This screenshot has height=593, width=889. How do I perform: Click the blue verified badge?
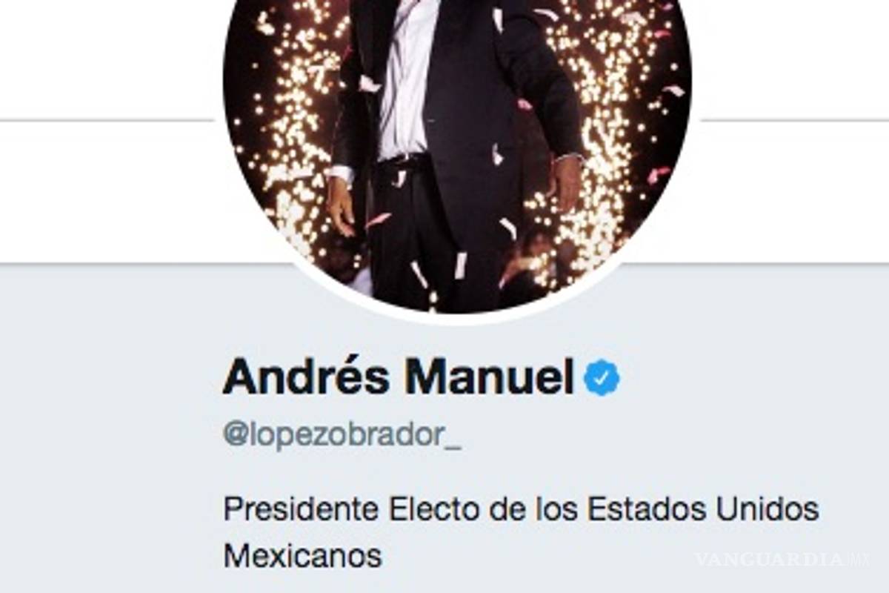coord(602,378)
